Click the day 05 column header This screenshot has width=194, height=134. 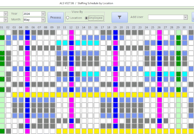[x=27, y=27]
